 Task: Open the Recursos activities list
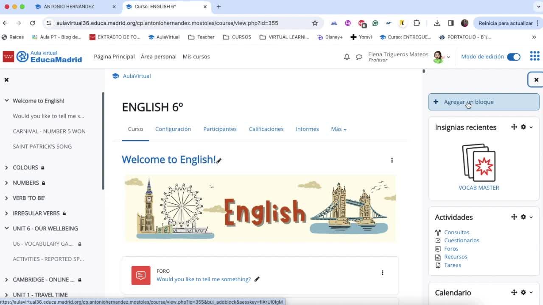coord(456,257)
